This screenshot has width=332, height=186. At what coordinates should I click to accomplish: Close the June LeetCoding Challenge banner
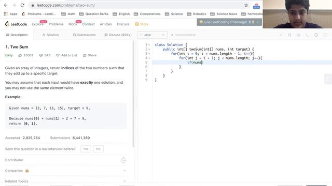258,22
